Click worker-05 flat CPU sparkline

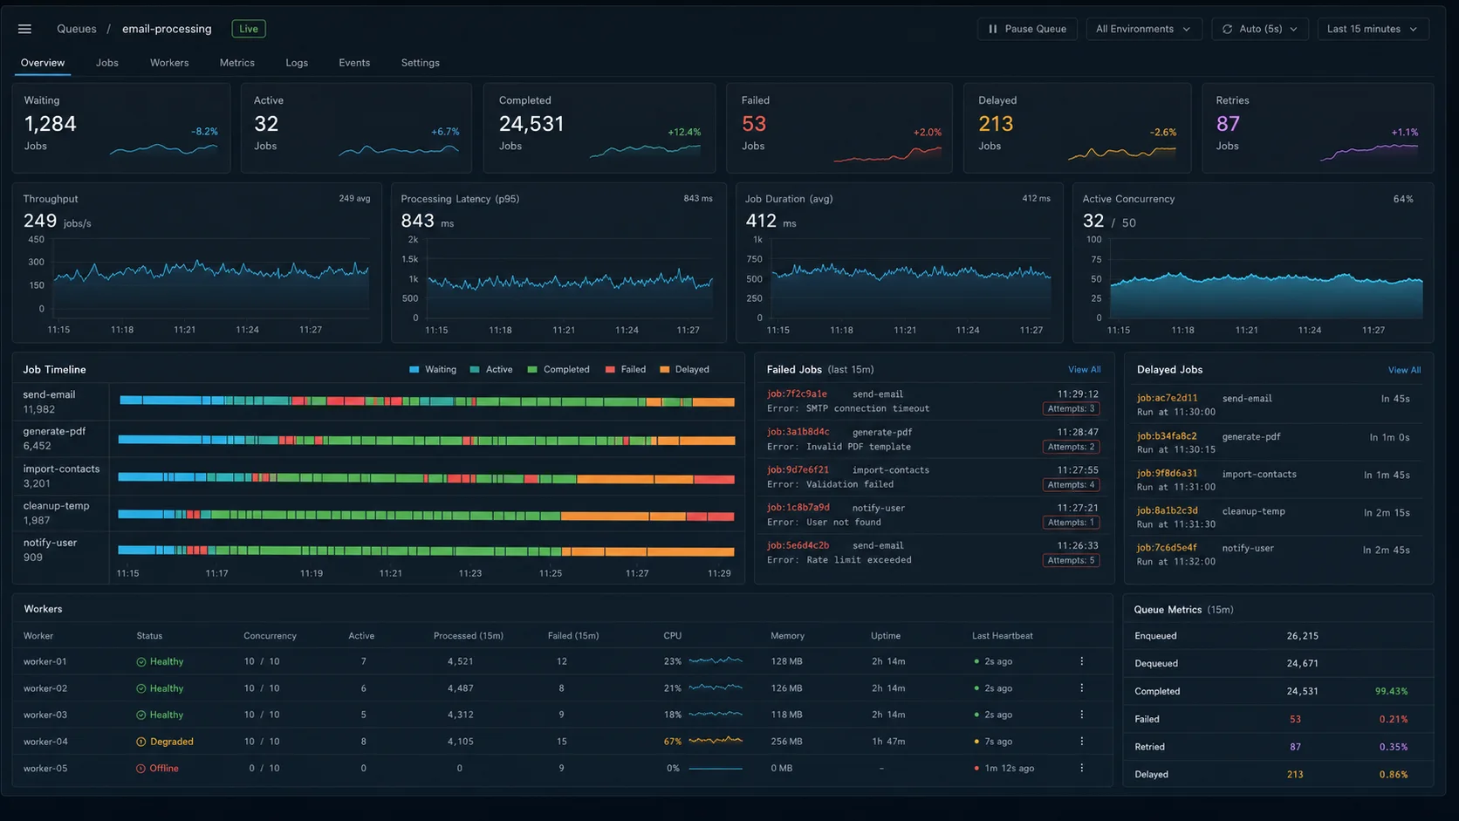click(x=716, y=769)
